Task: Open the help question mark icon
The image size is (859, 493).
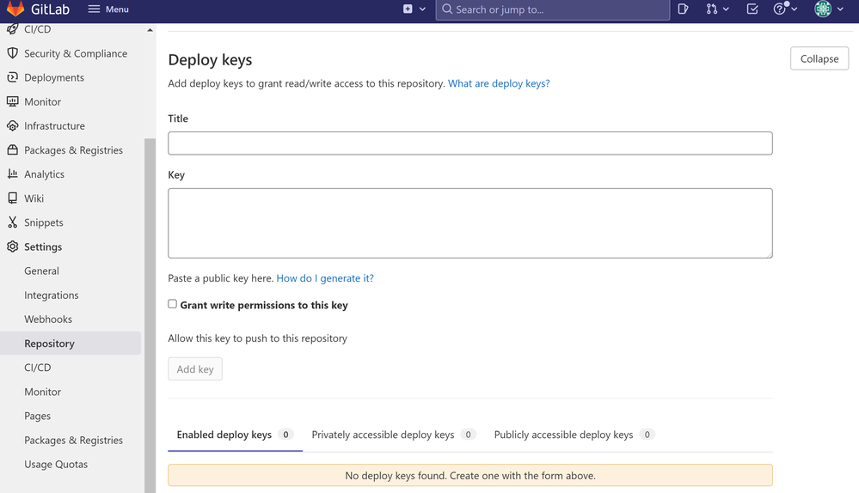Action: [x=779, y=9]
